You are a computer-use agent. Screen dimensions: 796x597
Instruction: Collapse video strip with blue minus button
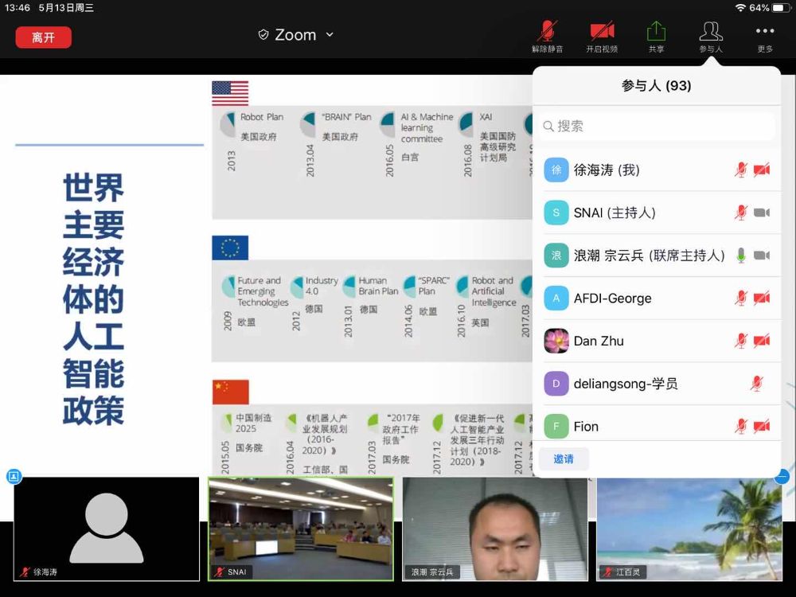tap(782, 477)
